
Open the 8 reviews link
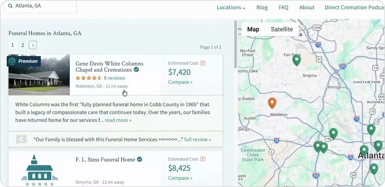[114, 78]
